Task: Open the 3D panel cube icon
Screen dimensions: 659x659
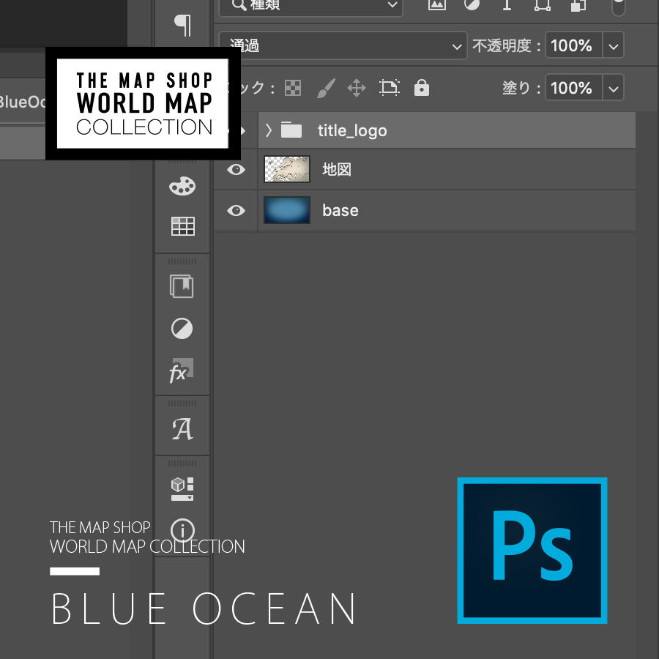Action: [182, 489]
